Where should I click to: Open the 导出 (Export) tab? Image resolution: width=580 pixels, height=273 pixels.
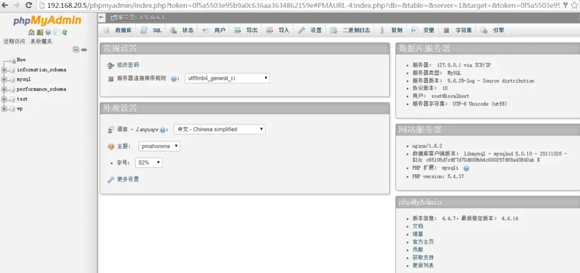point(246,30)
